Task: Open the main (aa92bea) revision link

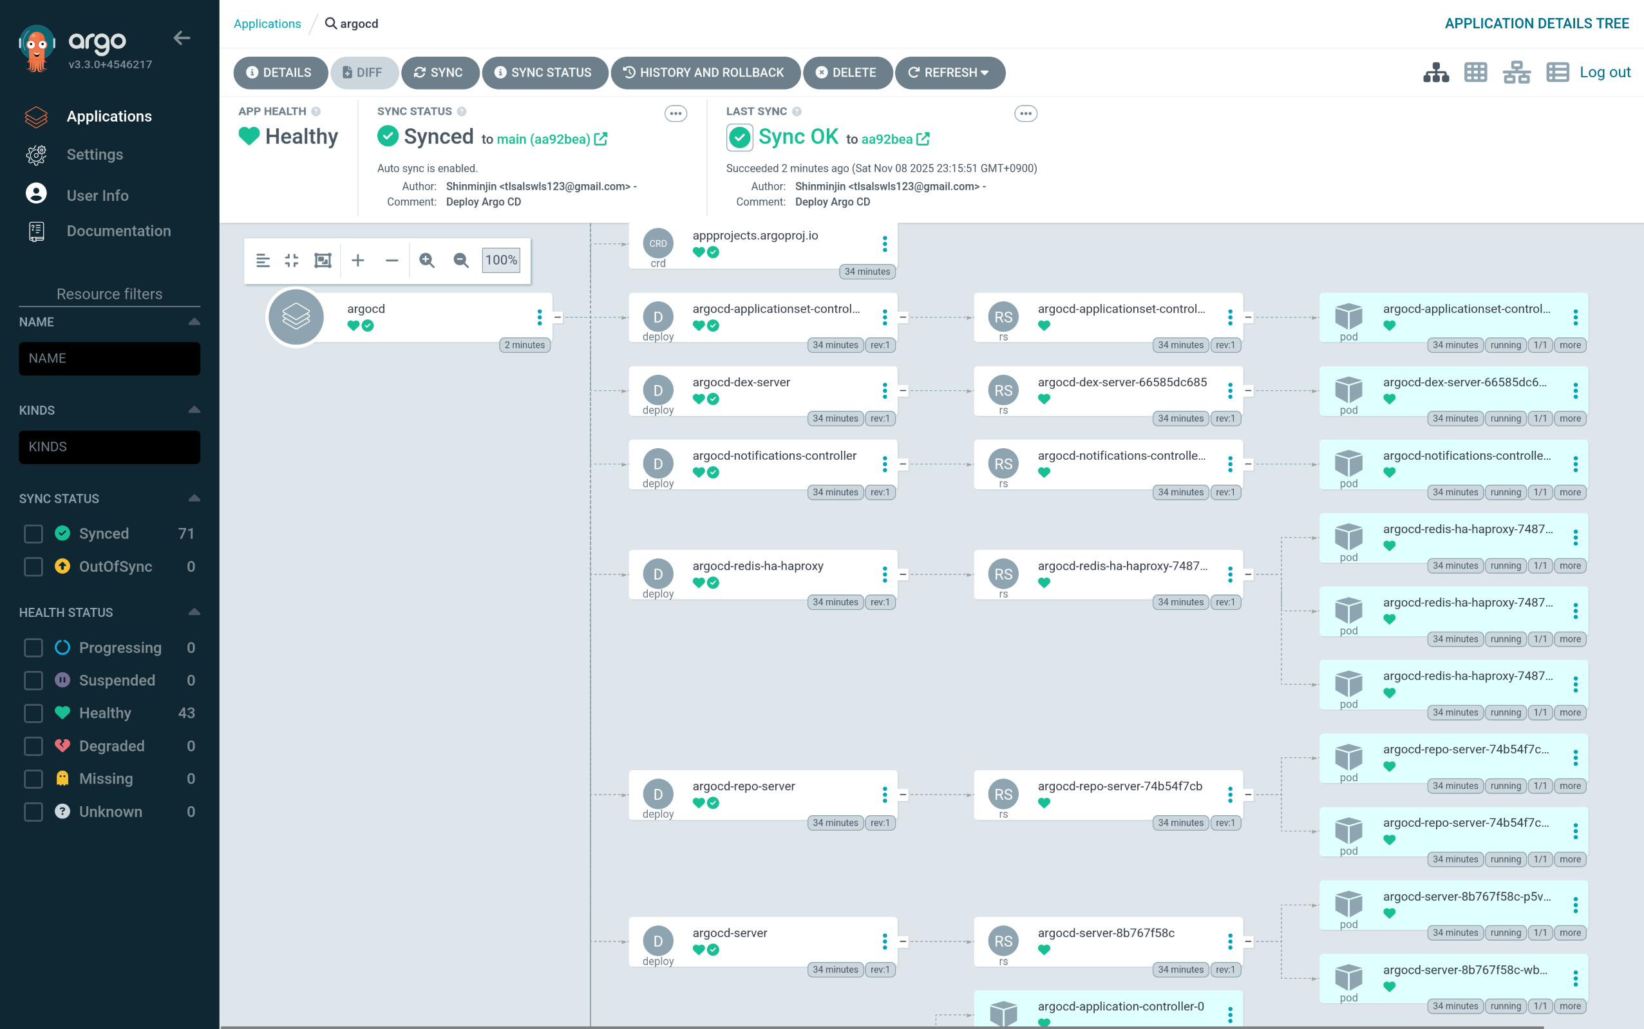Action: (x=543, y=139)
